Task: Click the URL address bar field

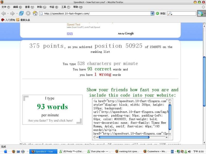Action: (x=95, y=13)
